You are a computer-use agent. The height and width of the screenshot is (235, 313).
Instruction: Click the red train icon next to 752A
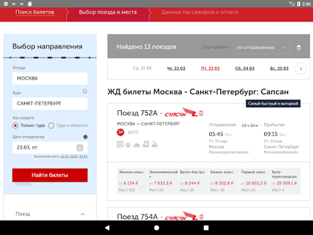click(201, 113)
